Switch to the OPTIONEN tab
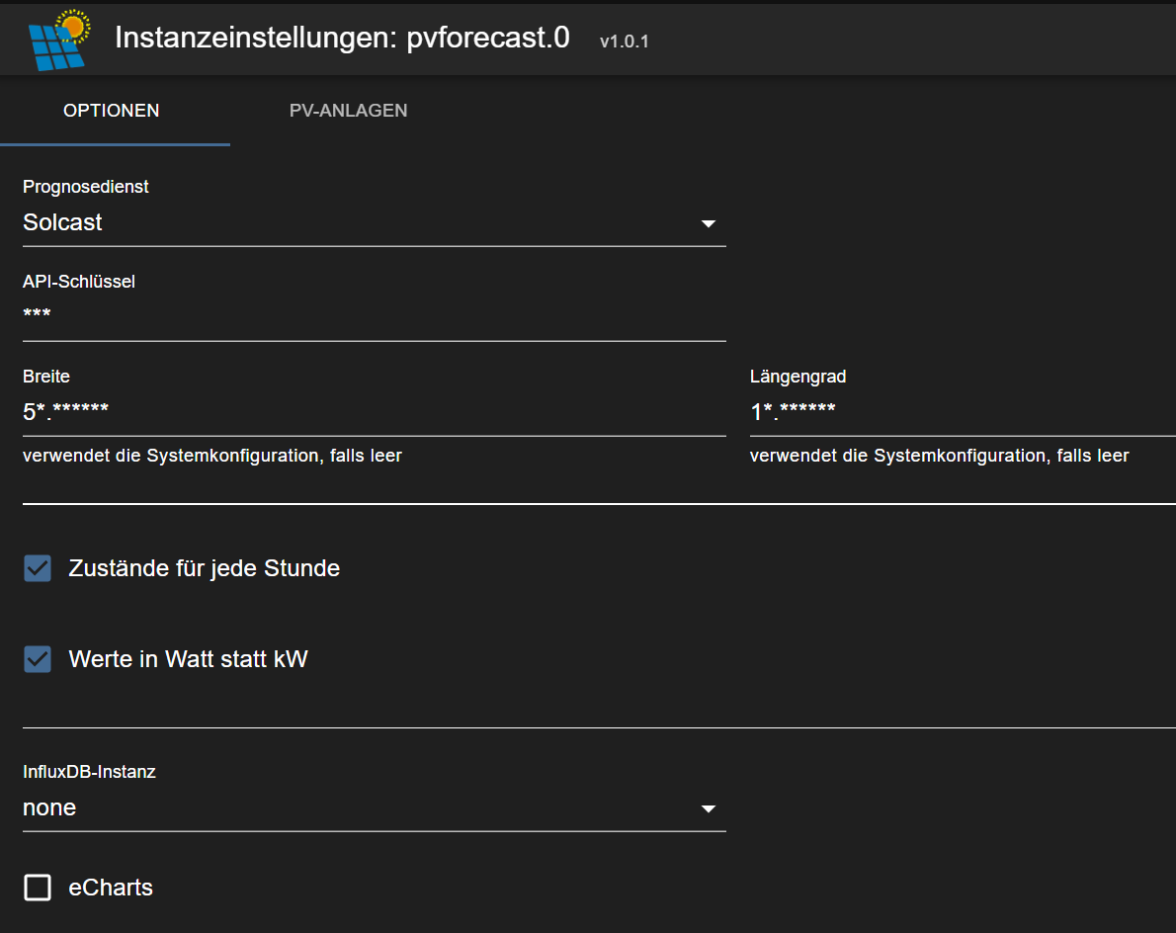The height and width of the screenshot is (933, 1176). [112, 111]
